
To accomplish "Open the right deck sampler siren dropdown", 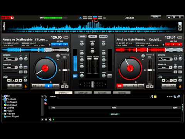I will point(165,67).
